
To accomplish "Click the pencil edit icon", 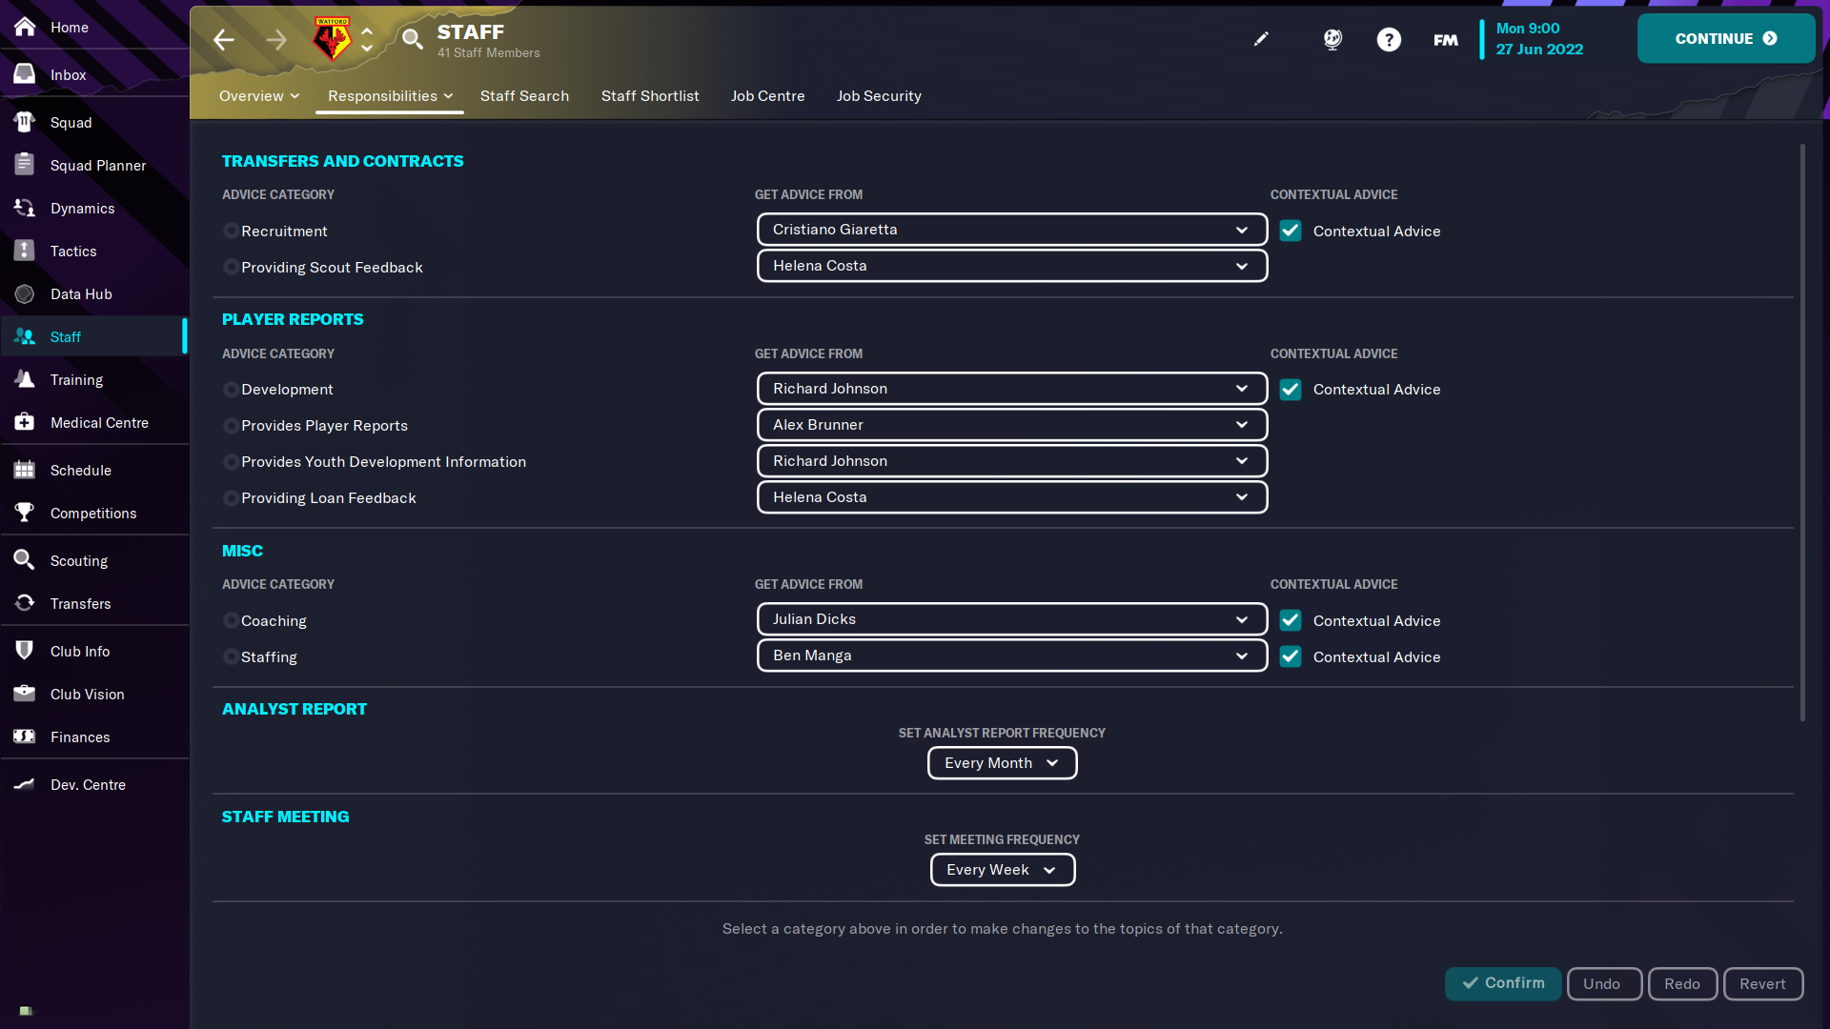I will pos(1261,39).
